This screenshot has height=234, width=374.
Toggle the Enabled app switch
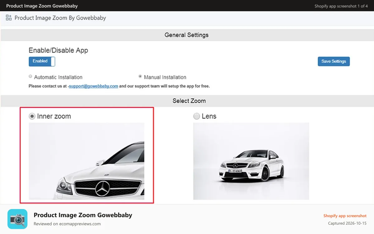click(x=42, y=61)
